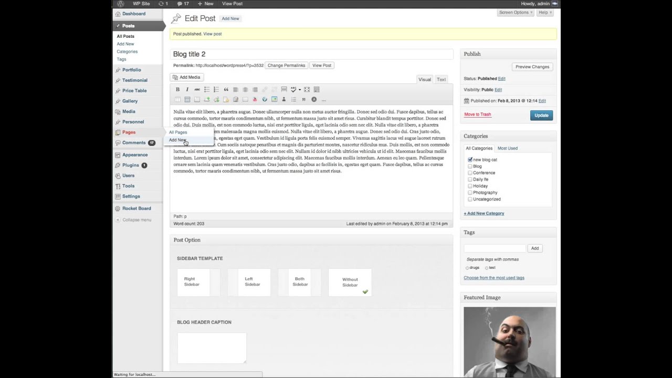
Task: Focus the tags input field
Action: [x=495, y=248]
